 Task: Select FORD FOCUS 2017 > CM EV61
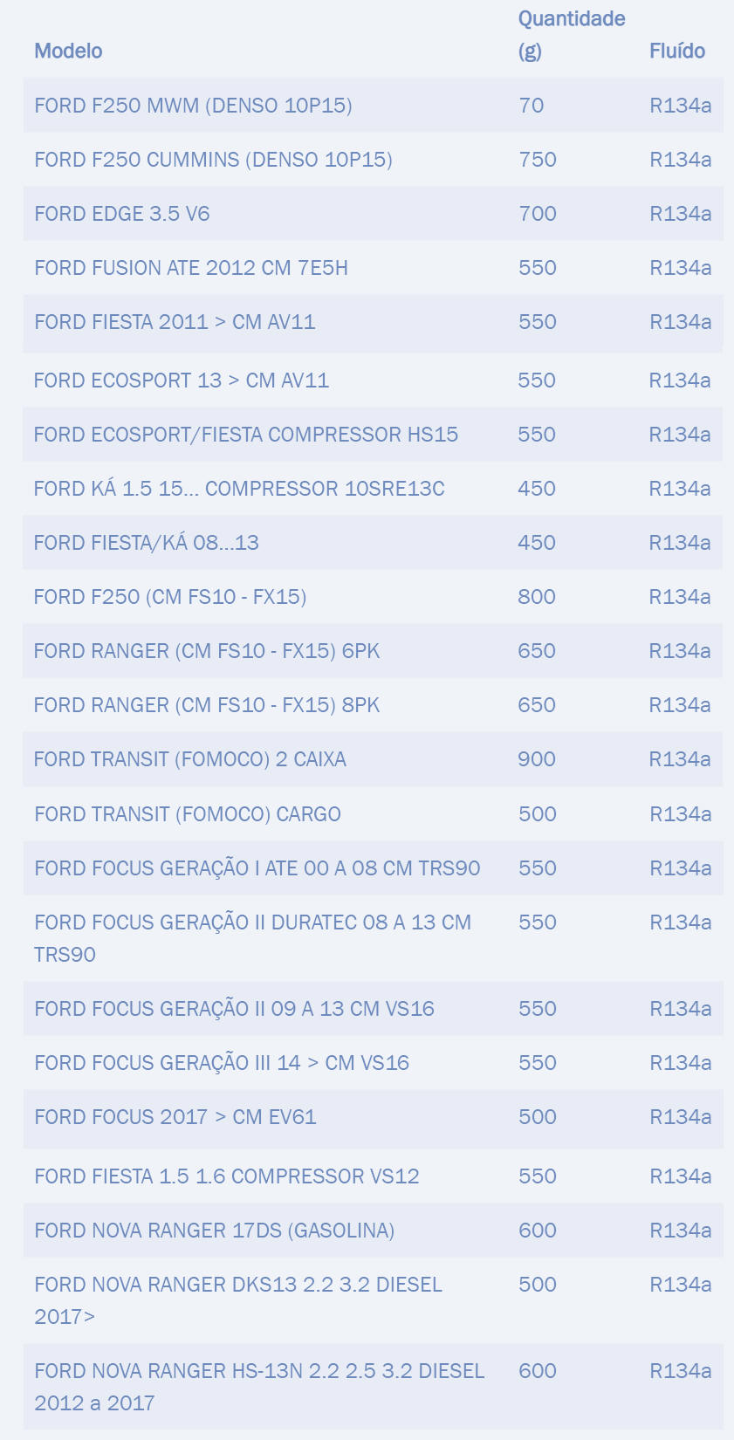coord(175,1117)
